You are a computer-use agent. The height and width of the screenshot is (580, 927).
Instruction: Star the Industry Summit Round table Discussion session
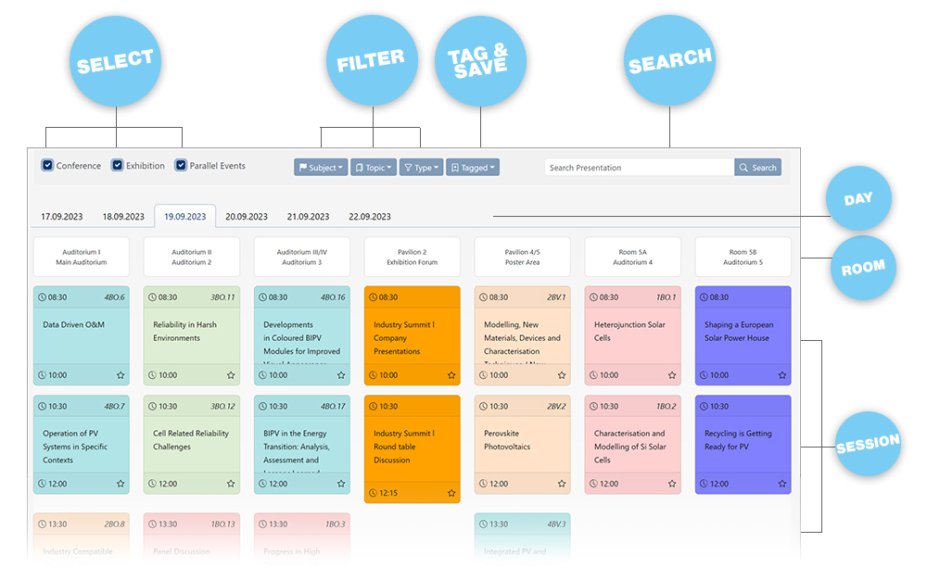pyautogui.click(x=451, y=493)
